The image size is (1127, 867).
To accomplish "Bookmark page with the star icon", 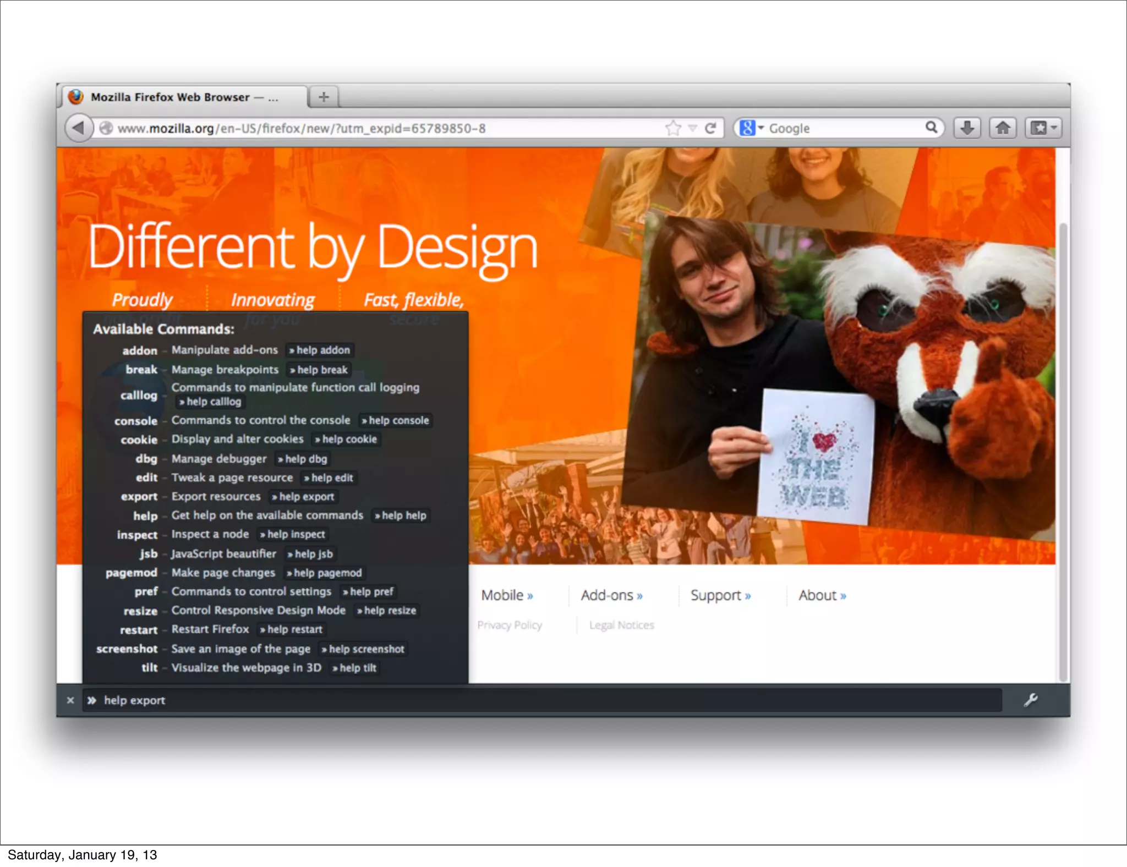I will [x=672, y=128].
